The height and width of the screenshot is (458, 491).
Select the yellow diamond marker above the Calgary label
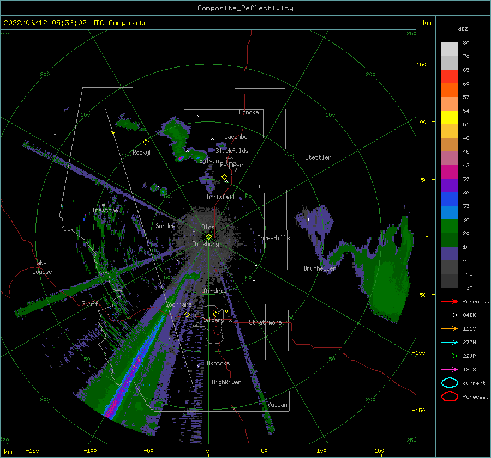pos(215,314)
